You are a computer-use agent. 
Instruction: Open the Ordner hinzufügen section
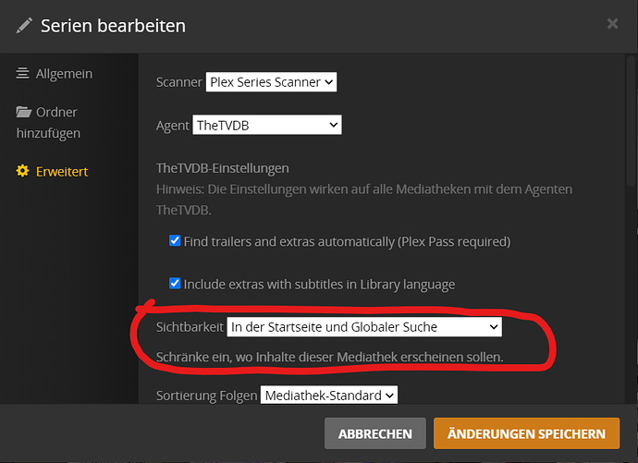pyautogui.click(x=48, y=122)
